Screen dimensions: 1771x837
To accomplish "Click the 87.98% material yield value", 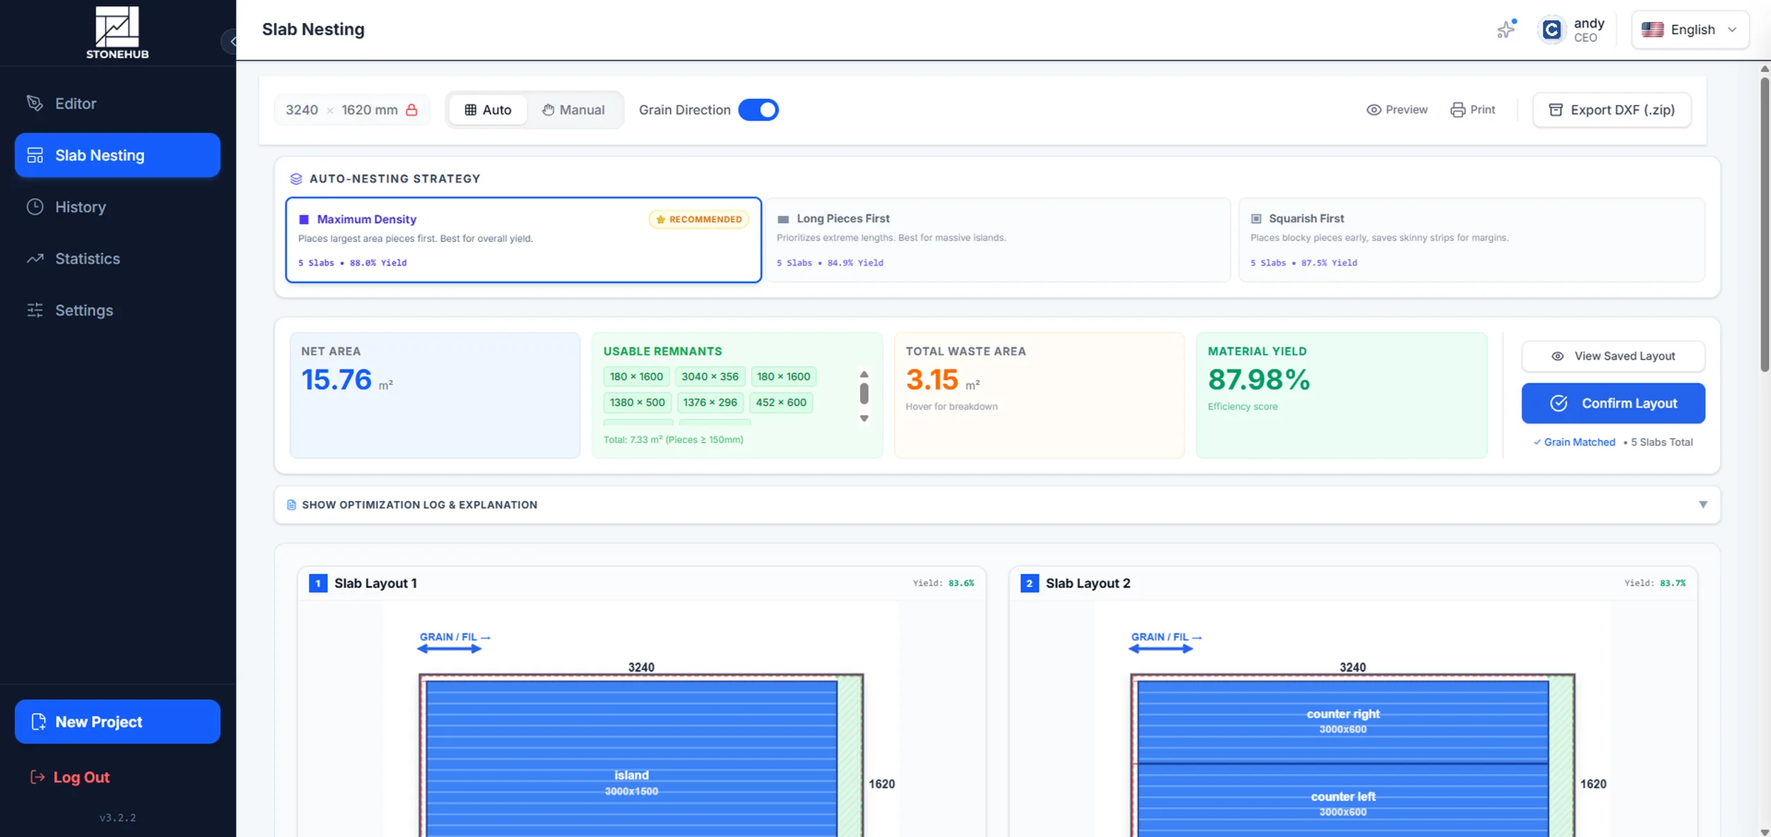I will pos(1258,380).
